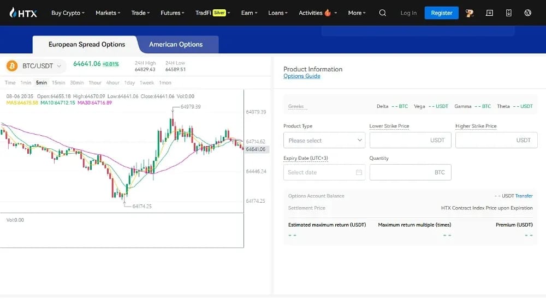Click the Activities flame icon
This screenshot has height=302, width=546.
(x=327, y=13)
